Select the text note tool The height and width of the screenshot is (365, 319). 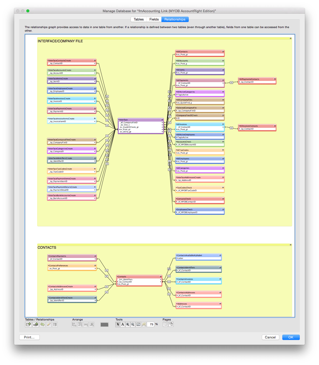(x=123, y=324)
